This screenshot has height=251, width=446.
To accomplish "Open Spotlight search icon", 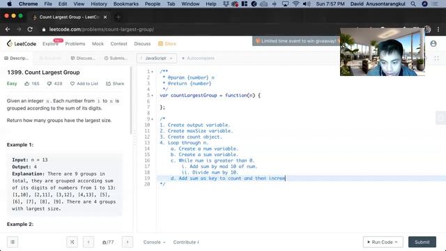I will tap(413, 3).
